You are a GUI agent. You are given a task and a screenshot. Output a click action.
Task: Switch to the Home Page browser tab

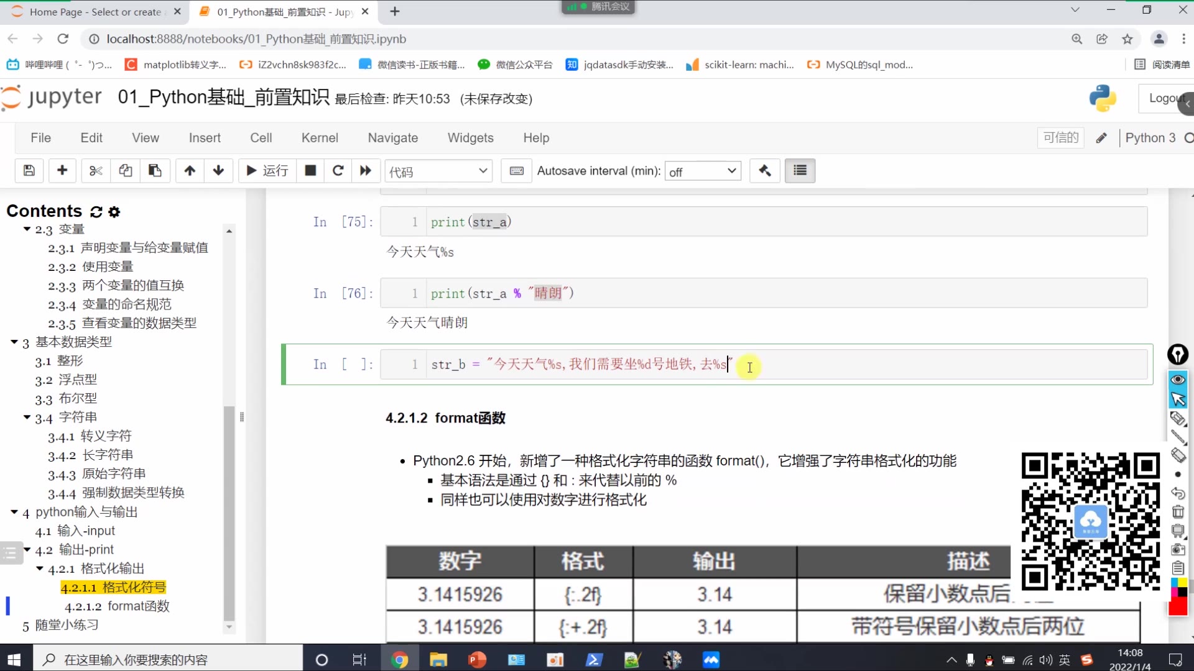pyautogui.click(x=93, y=11)
